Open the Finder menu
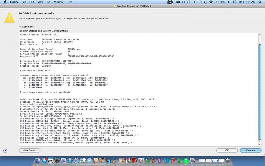Viewport: 265px width, 166px height. pyautogui.click(x=14, y=2)
